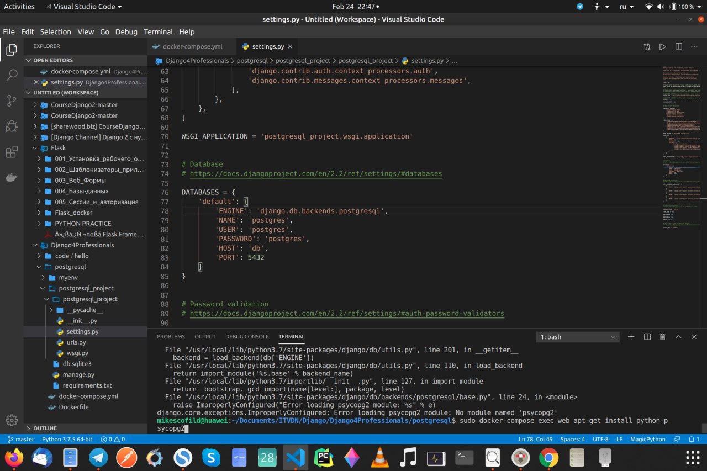Screen dimensions: 707x471
Task: Kill terminal with trash icon
Action: coord(663,337)
